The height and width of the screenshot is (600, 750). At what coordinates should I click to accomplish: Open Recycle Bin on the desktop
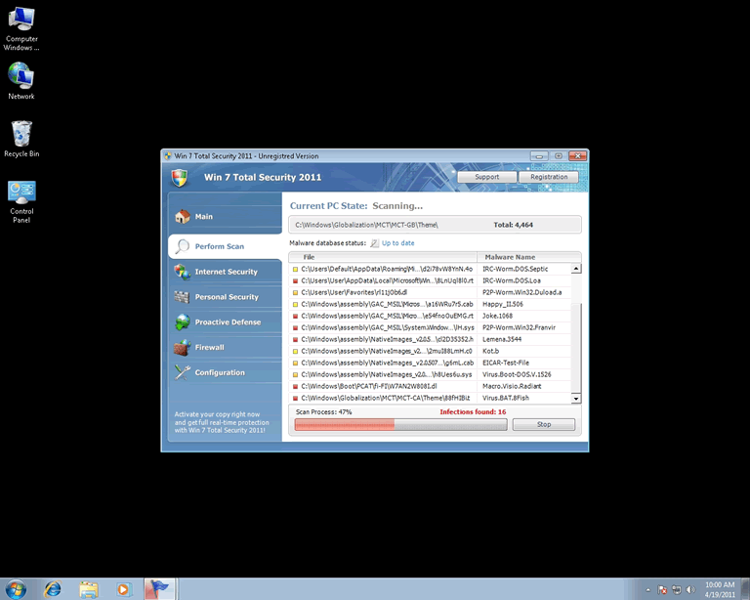point(21,133)
